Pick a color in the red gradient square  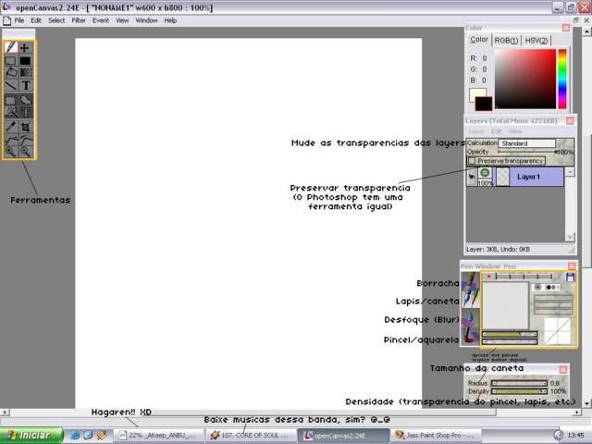point(525,79)
